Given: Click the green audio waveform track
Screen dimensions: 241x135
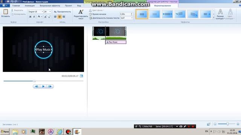Looking at the screenshot, I should tap(109, 38).
